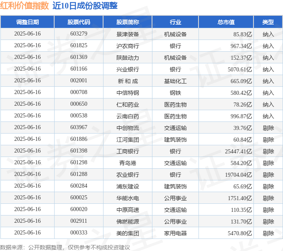Select stock name 青岛港

tap(128, 163)
